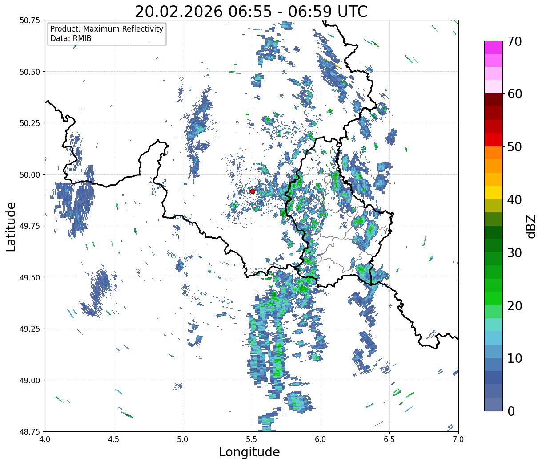
Task: Click the colorbar tick label 40
Action: coord(514,200)
